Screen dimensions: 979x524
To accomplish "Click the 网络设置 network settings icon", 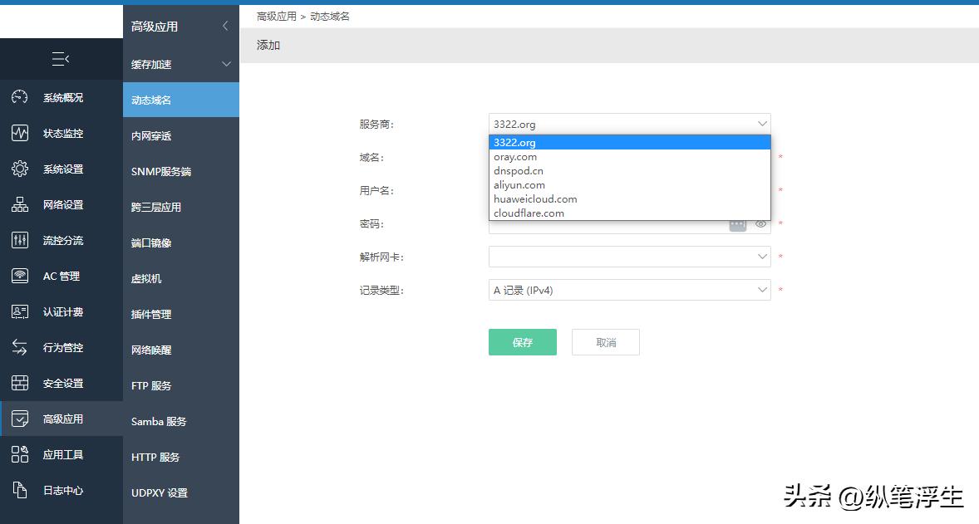I will pos(19,204).
